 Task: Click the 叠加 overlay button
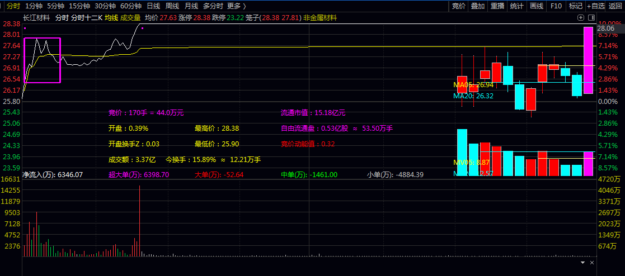478,6
